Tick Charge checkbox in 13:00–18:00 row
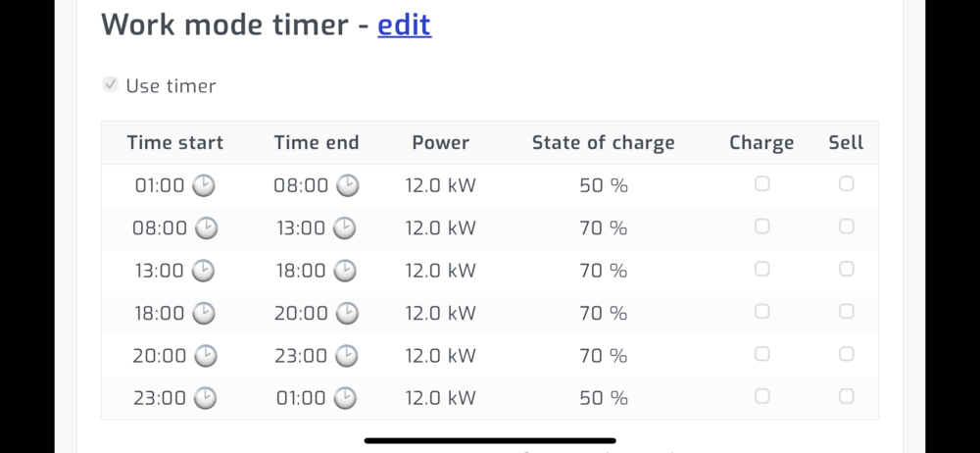 (761, 269)
